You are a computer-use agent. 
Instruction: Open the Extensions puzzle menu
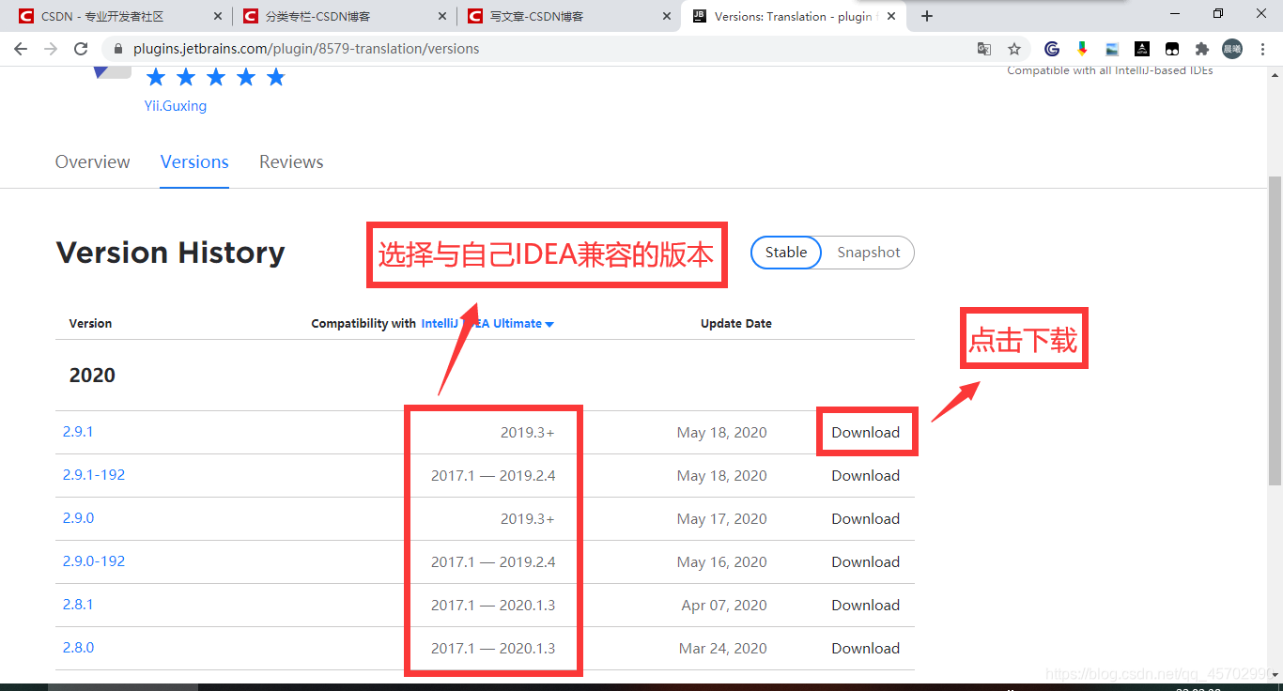tap(1202, 49)
